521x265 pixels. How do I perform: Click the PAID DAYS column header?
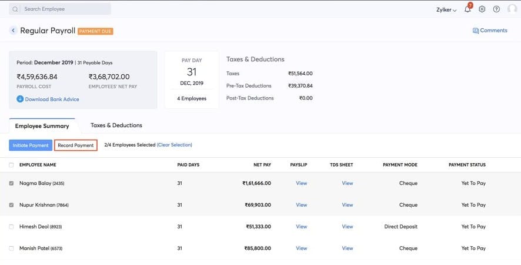[x=188, y=165]
